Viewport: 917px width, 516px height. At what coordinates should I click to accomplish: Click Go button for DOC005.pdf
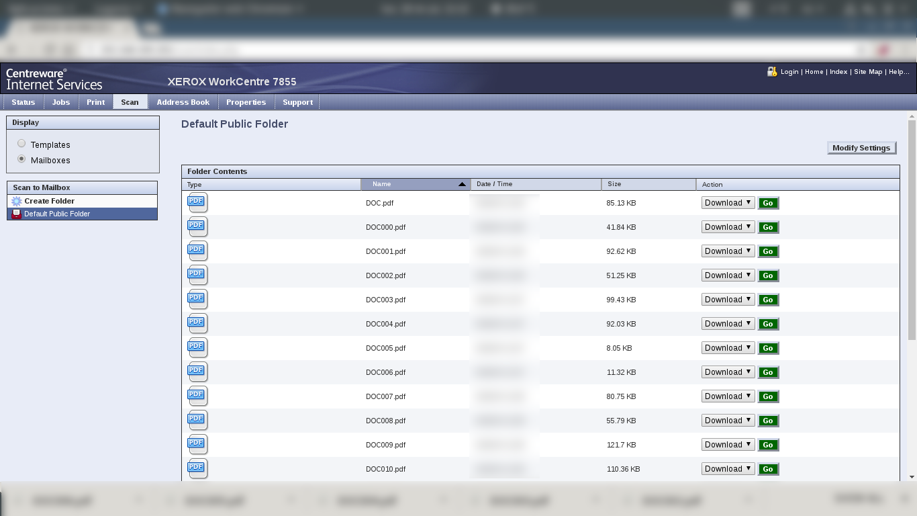pyautogui.click(x=768, y=348)
